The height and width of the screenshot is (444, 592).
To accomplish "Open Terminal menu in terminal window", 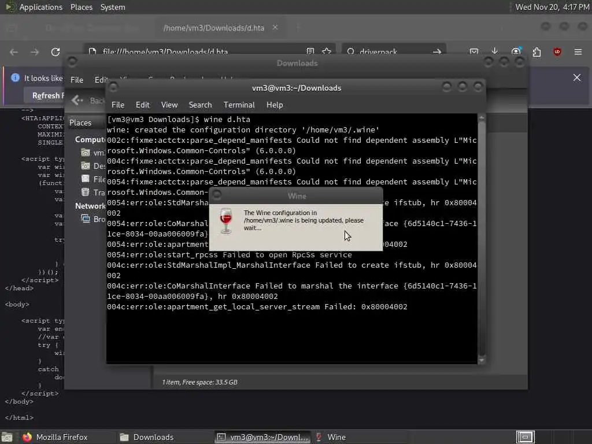I will [239, 105].
